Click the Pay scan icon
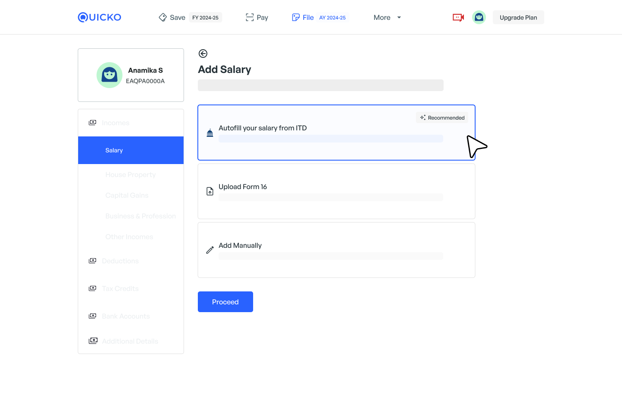 [x=250, y=17]
